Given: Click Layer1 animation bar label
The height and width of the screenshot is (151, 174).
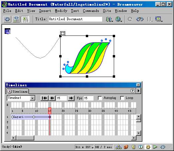Looking at the screenshot, I should (18, 117).
